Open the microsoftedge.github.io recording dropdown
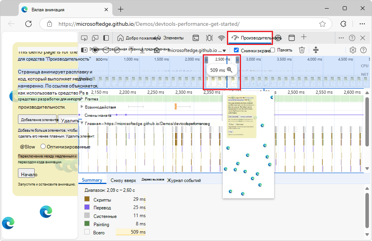Viewport: 372px width, 241px height. 224,50
